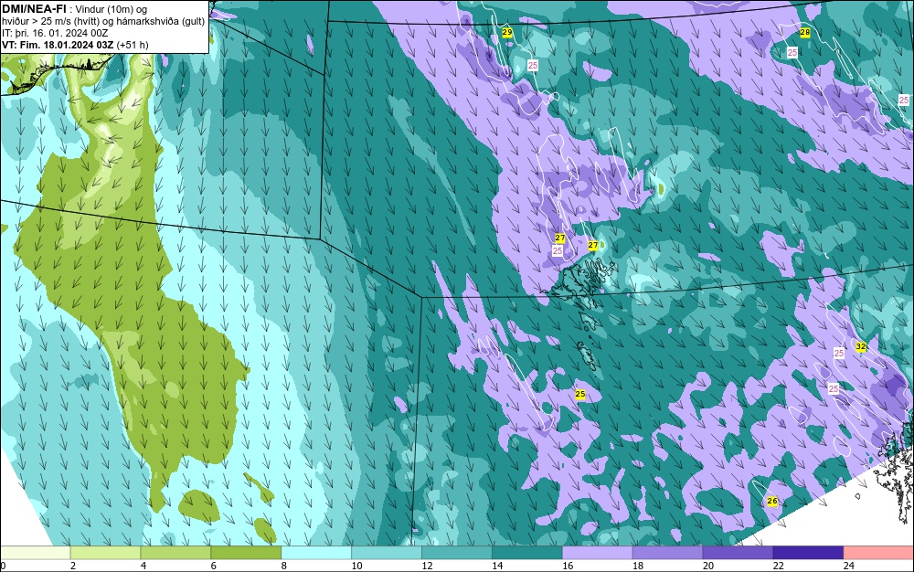
Task: Click the 14–16 m/s dark teal legend swatch
Action: [527, 552]
